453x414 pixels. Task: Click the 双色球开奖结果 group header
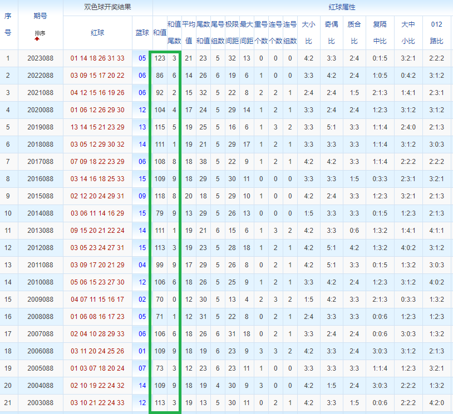pyautogui.click(x=107, y=7)
